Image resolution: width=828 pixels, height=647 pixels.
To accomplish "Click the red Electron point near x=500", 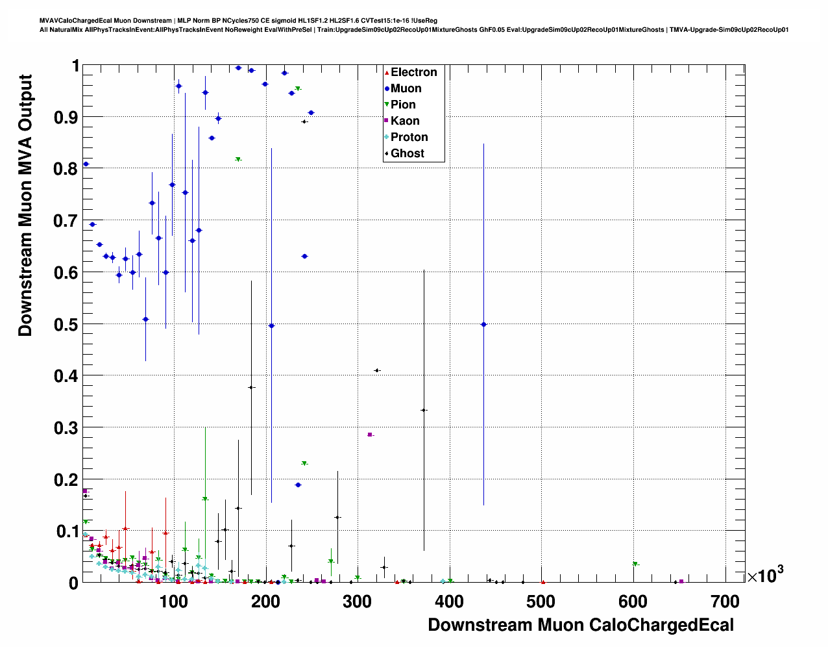I will (543, 582).
